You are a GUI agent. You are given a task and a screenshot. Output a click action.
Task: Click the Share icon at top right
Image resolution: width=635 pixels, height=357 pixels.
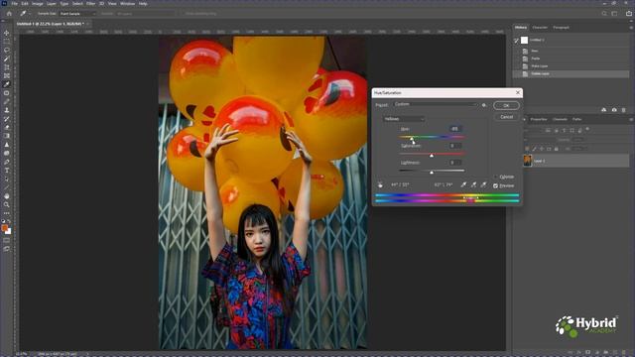tap(629, 13)
